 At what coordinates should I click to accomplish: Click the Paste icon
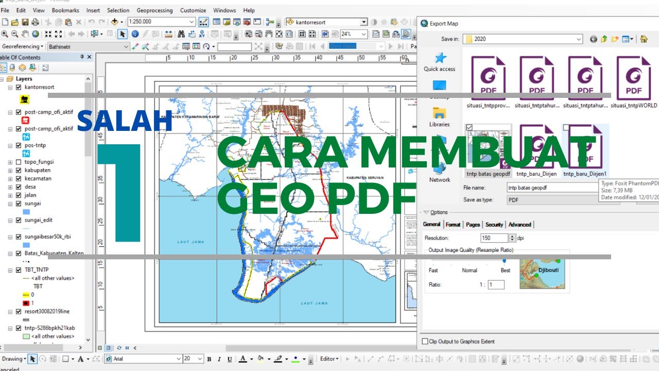click(68, 22)
